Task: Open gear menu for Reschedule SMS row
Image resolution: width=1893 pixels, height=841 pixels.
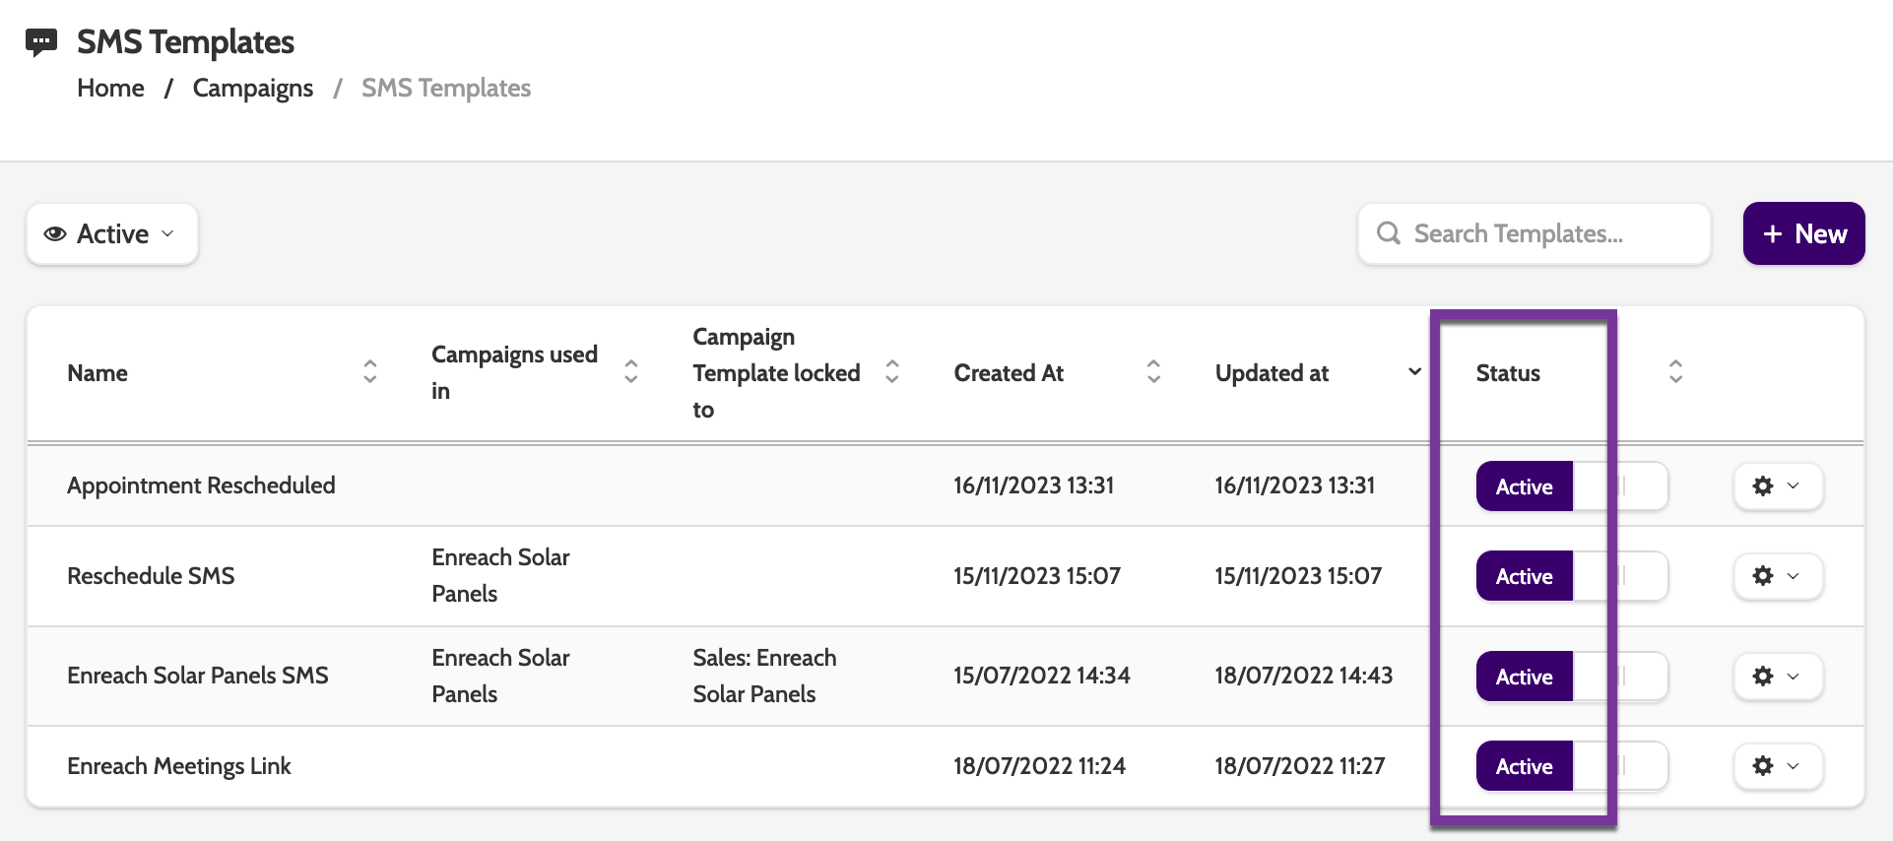Action: pos(1778,575)
